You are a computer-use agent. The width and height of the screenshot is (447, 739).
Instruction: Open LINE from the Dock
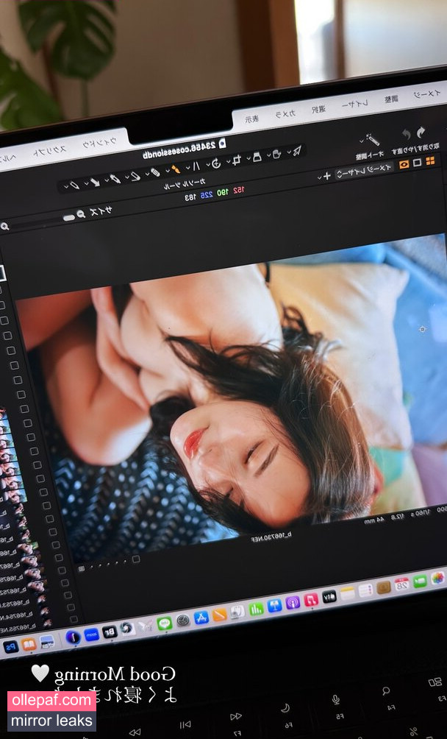[165, 623]
